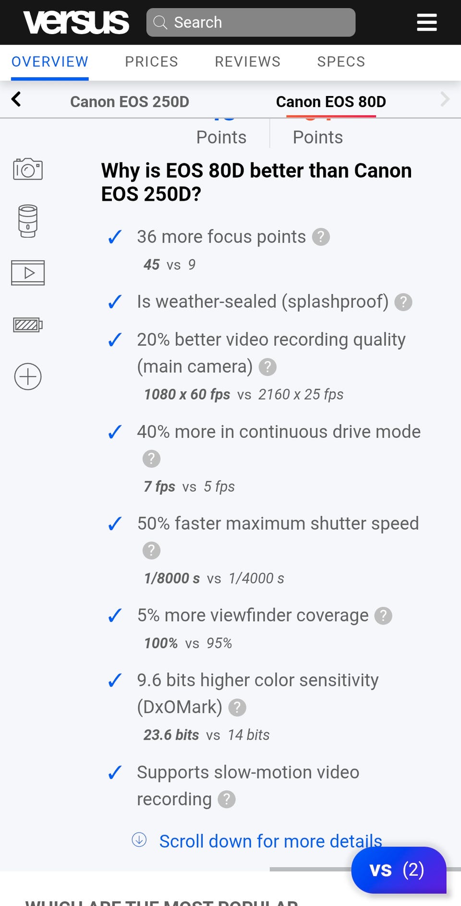Click the versus logo
461x906 pixels.
point(76,22)
